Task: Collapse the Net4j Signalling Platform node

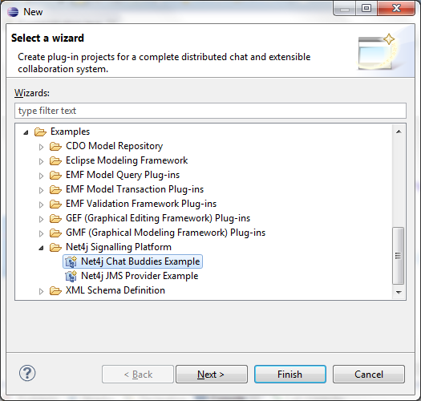Action: point(41,248)
